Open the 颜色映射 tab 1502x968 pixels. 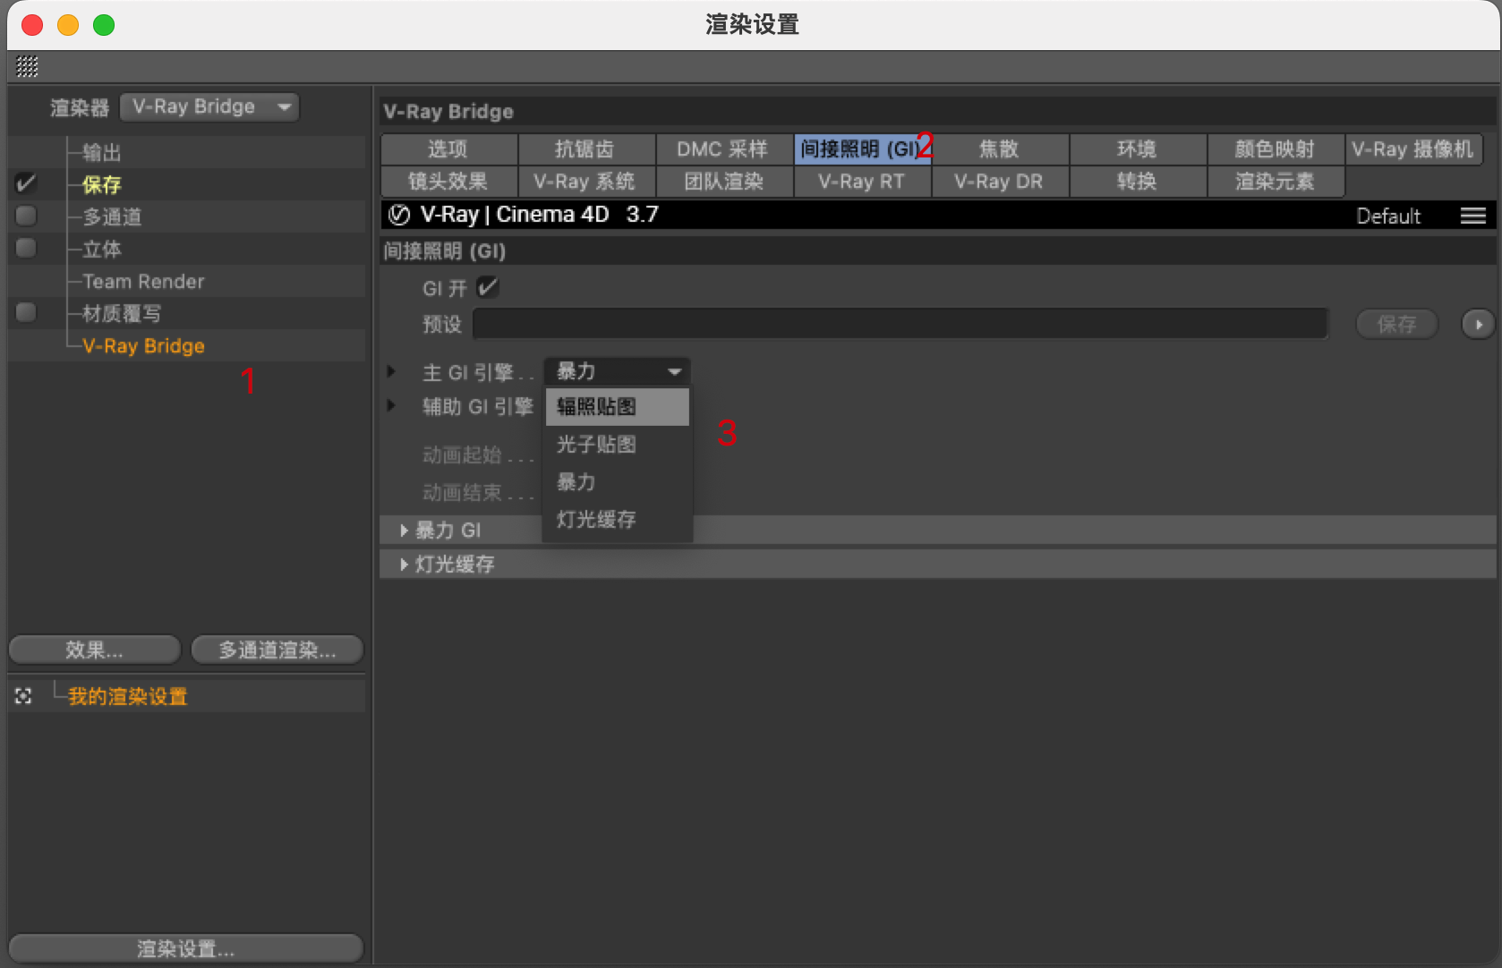(x=1276, y=149)
